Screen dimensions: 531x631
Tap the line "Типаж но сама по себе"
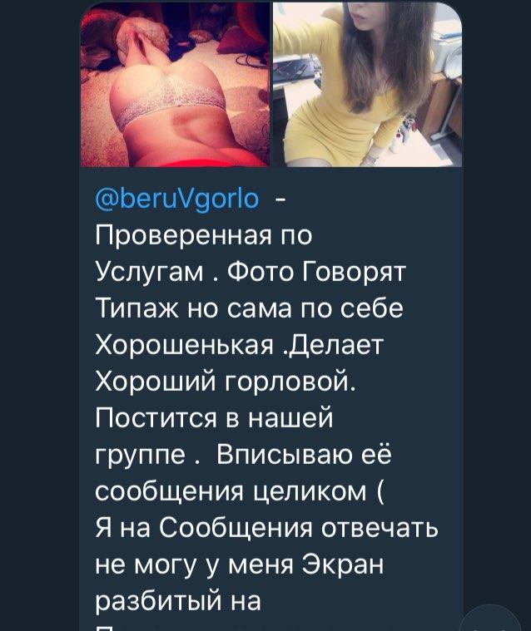click(x=250, y=308)
